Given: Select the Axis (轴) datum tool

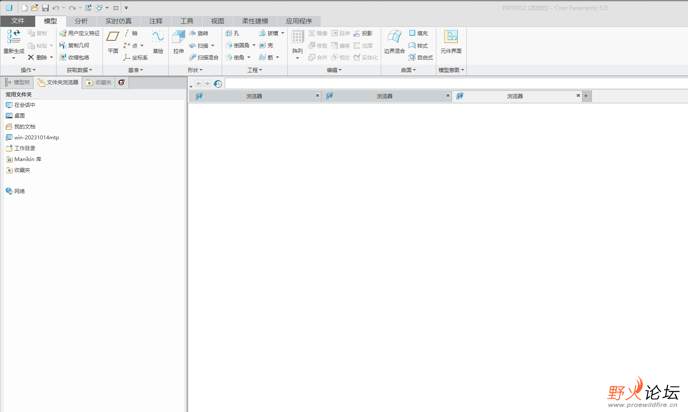Looking at the screenshot, I should pyautogui.click(x=131, y=33).
